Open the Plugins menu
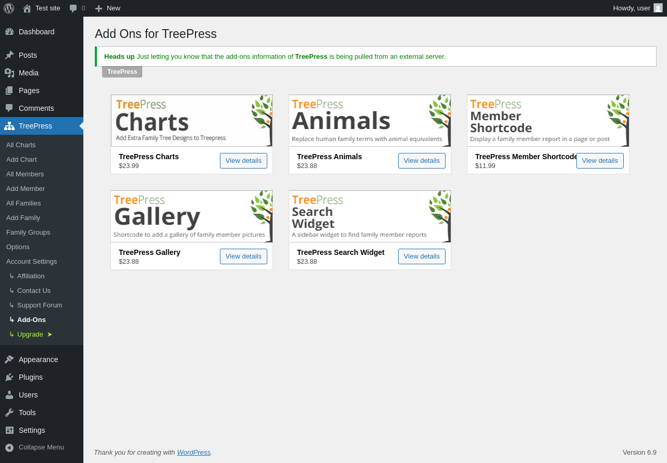The height and width of the screenshot is (463, 667). click(42, 377)
